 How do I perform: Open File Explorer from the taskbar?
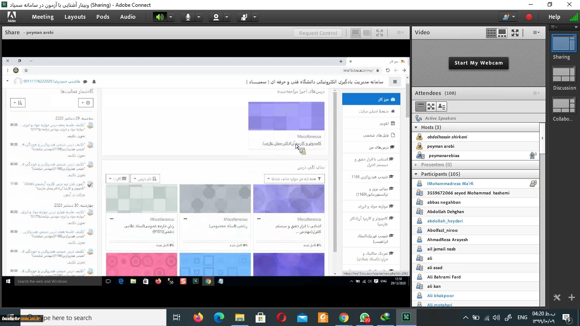click(x=239, y=318)
